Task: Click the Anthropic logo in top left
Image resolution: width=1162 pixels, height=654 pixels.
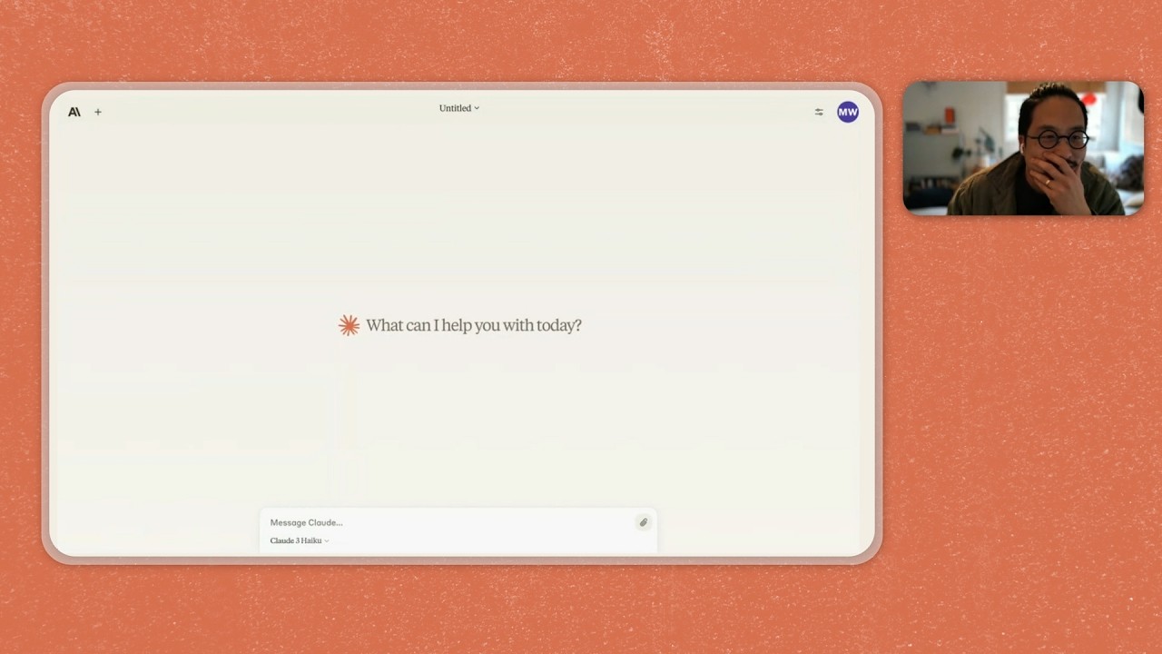Action: pos(74,112)
